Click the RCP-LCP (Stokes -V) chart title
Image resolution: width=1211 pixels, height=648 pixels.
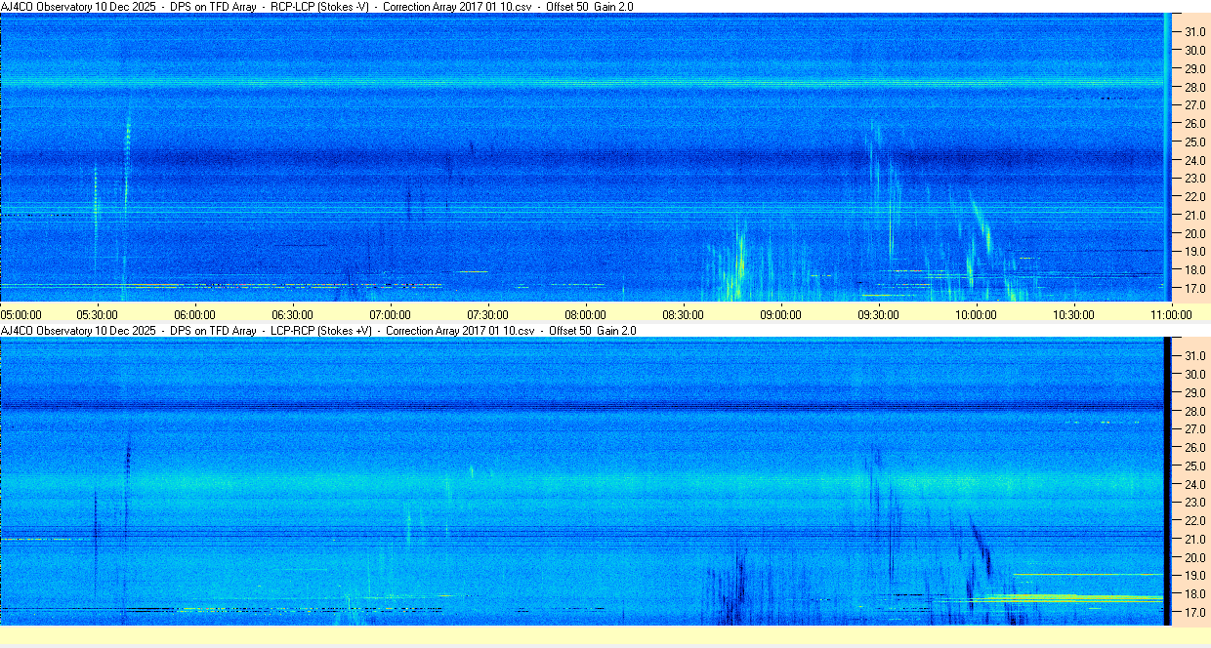click(x=317, y=6)
